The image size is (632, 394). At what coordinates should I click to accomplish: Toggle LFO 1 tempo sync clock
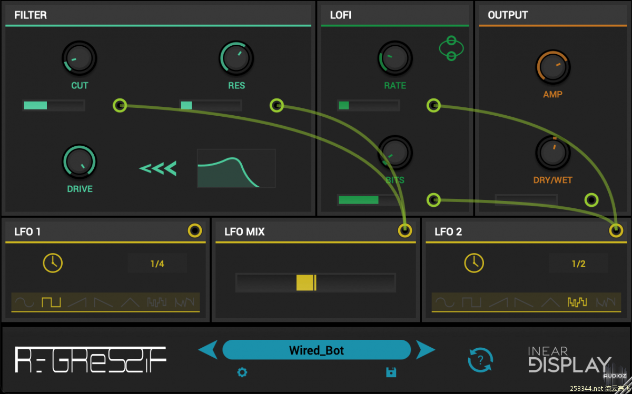53,262
